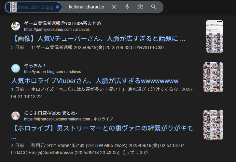Open thumbnail beside the nijihorosokuvtubermatome result
Image resolution: width=236 pixels, height=162 pixels.
pyautogui.click(x=213, y=126)
